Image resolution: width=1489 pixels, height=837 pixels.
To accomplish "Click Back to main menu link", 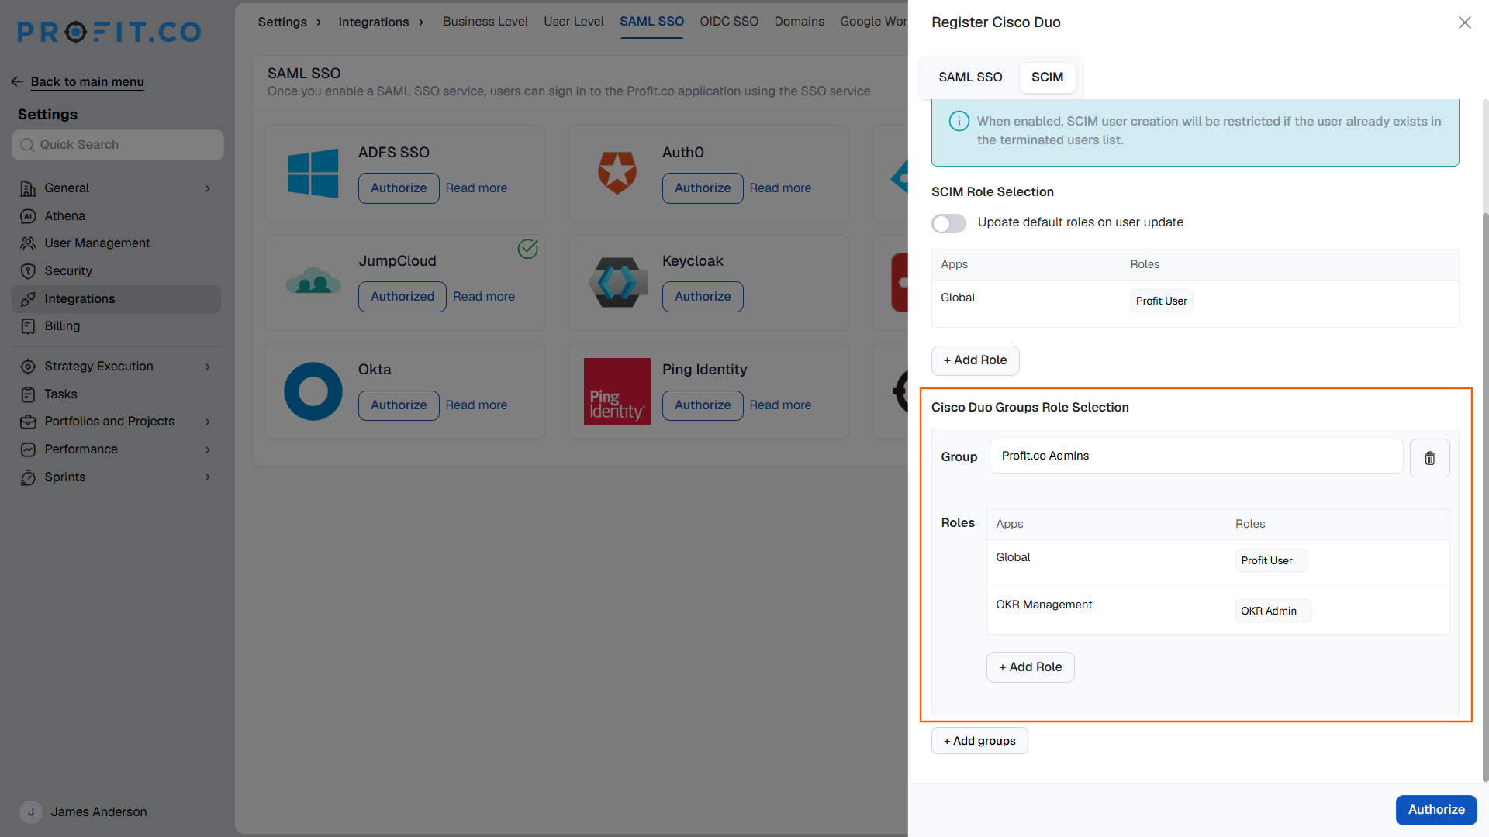I will pos(87,81).
